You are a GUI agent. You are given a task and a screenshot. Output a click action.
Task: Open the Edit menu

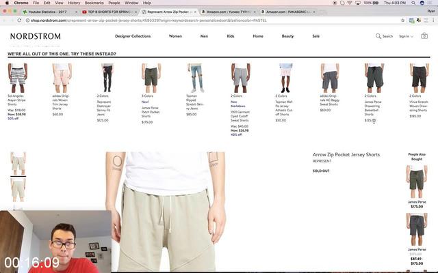click(47, 3)
